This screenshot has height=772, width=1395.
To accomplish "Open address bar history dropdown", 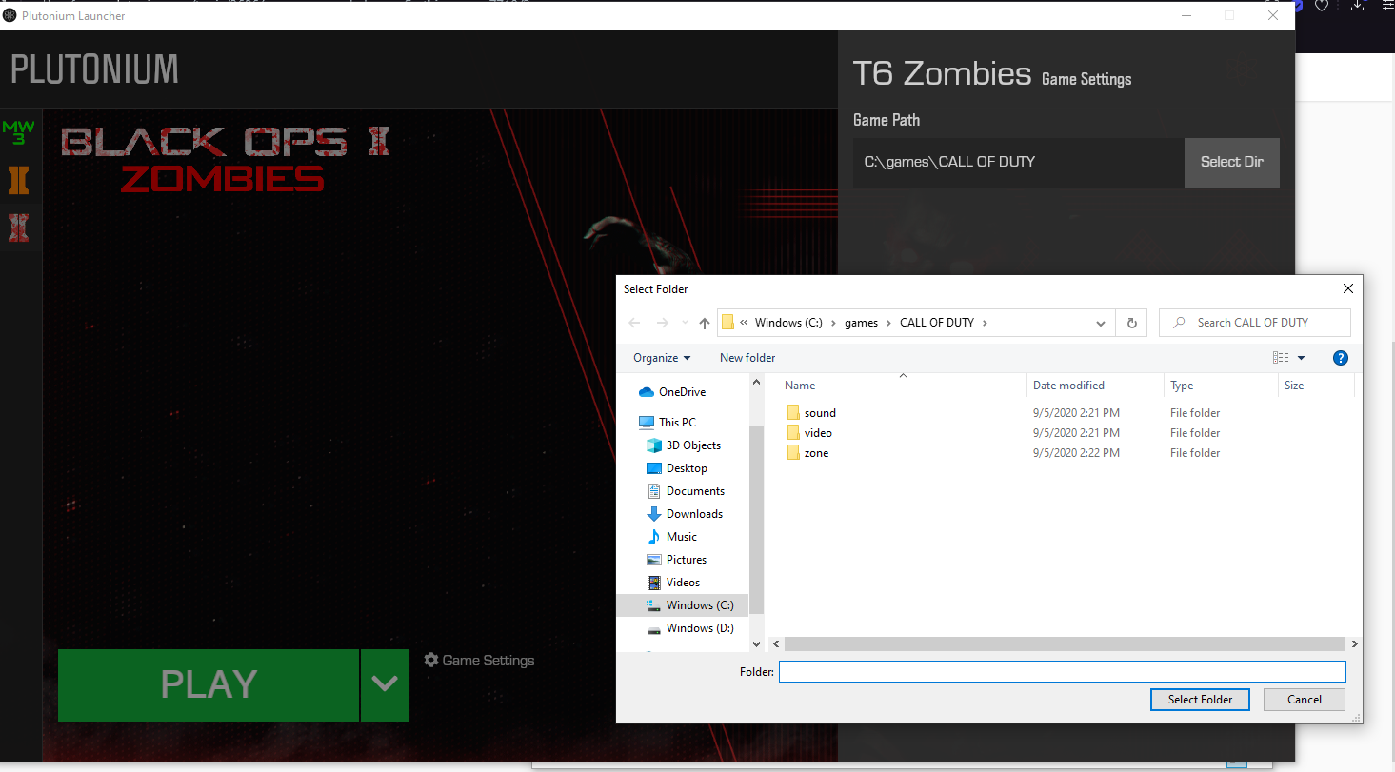I will coord(1101,323).
